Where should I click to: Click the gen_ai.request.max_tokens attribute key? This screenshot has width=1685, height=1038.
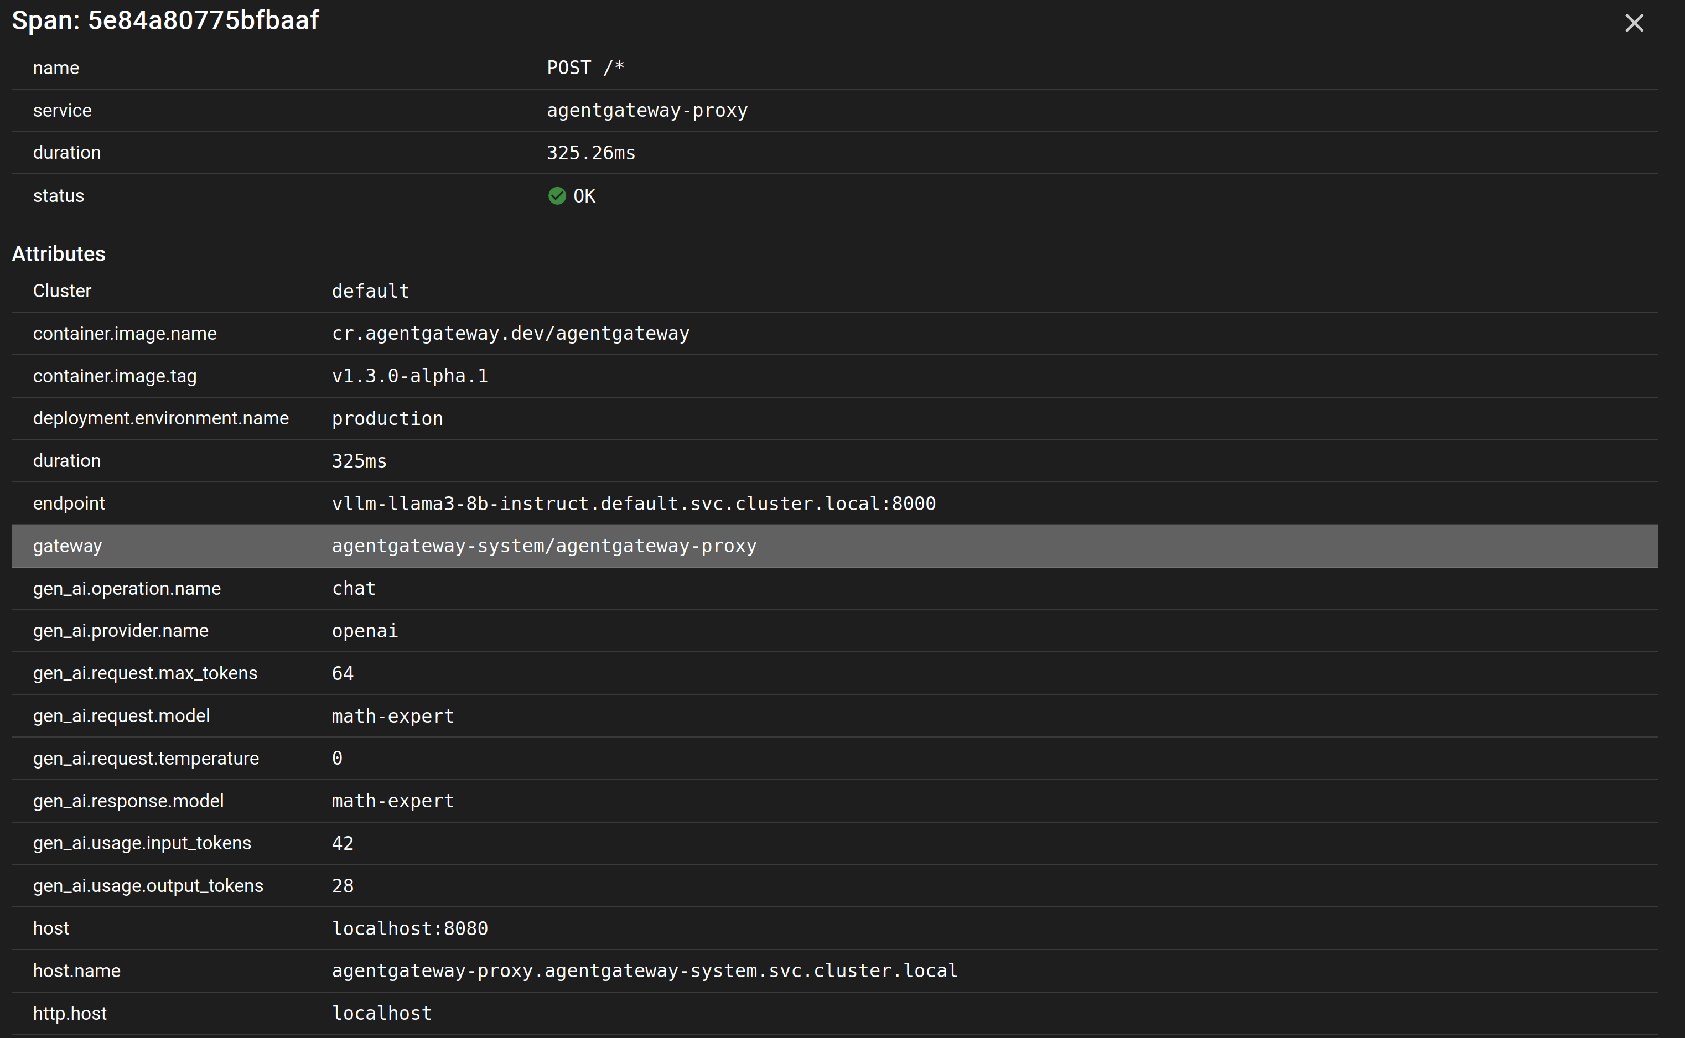point(145,673)
